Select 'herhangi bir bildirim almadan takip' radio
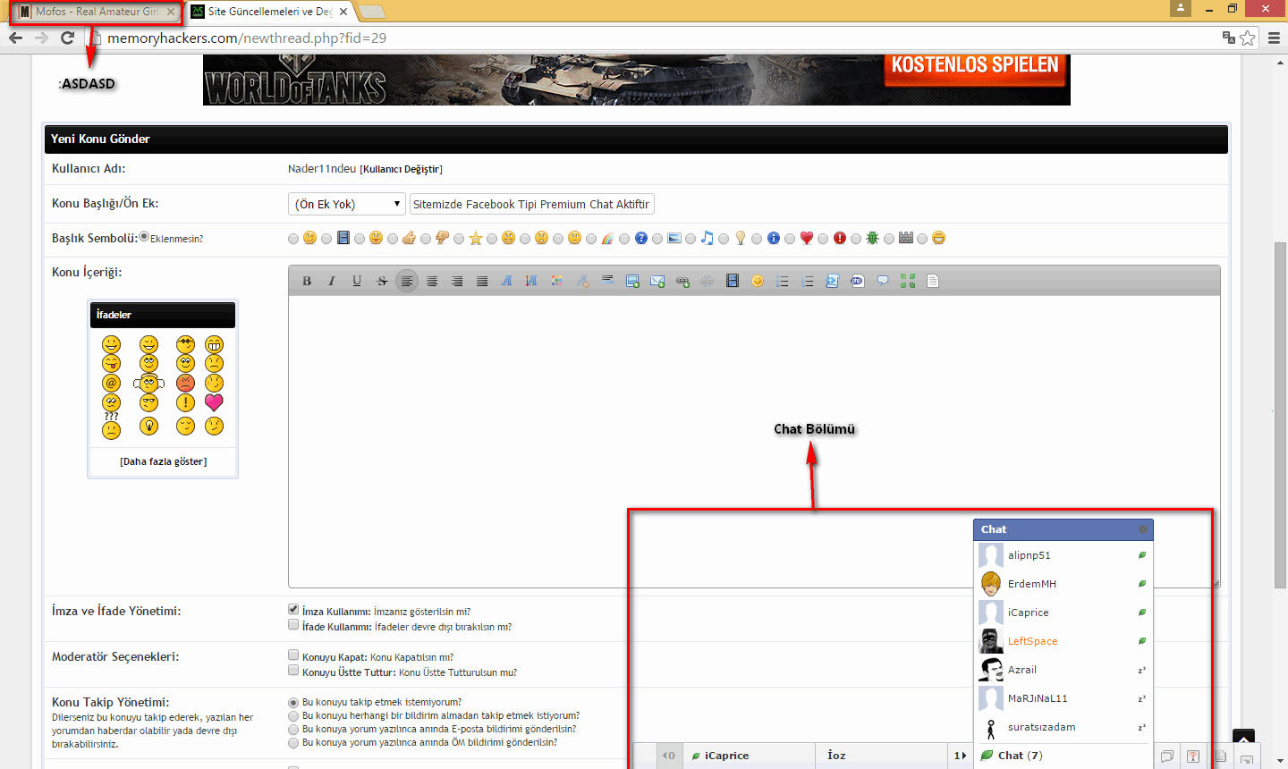This screenshot has height=769, width=1288. [x=293, y=716]
